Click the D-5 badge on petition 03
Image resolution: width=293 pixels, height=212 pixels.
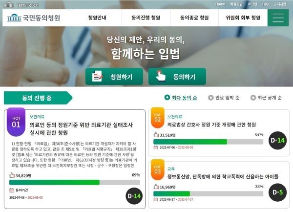tap(277, 192)
